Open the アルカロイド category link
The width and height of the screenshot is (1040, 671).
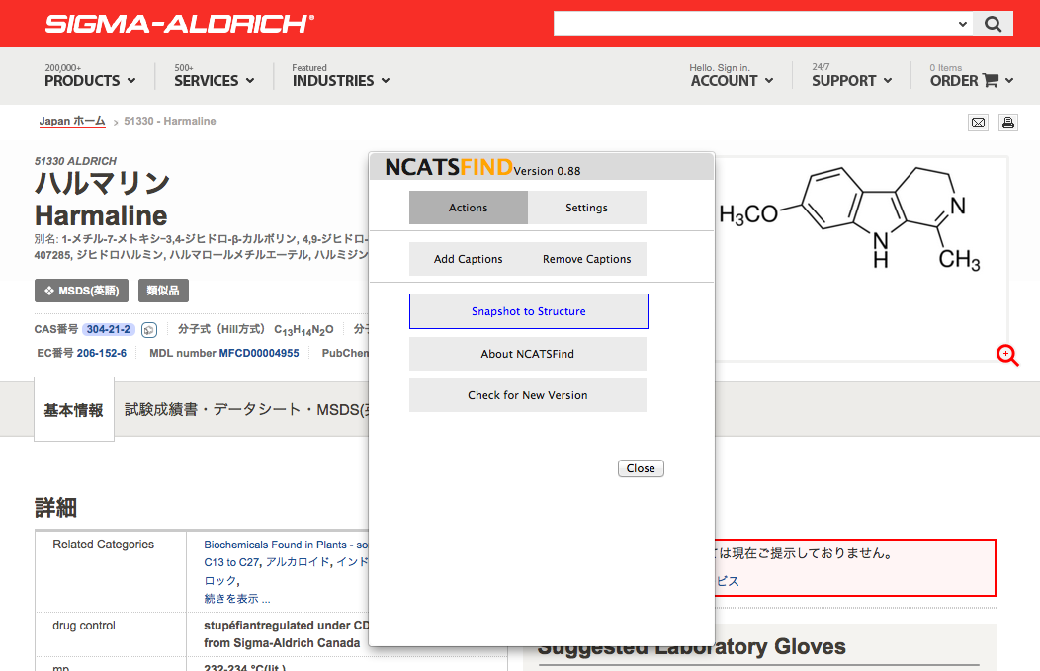298,562
